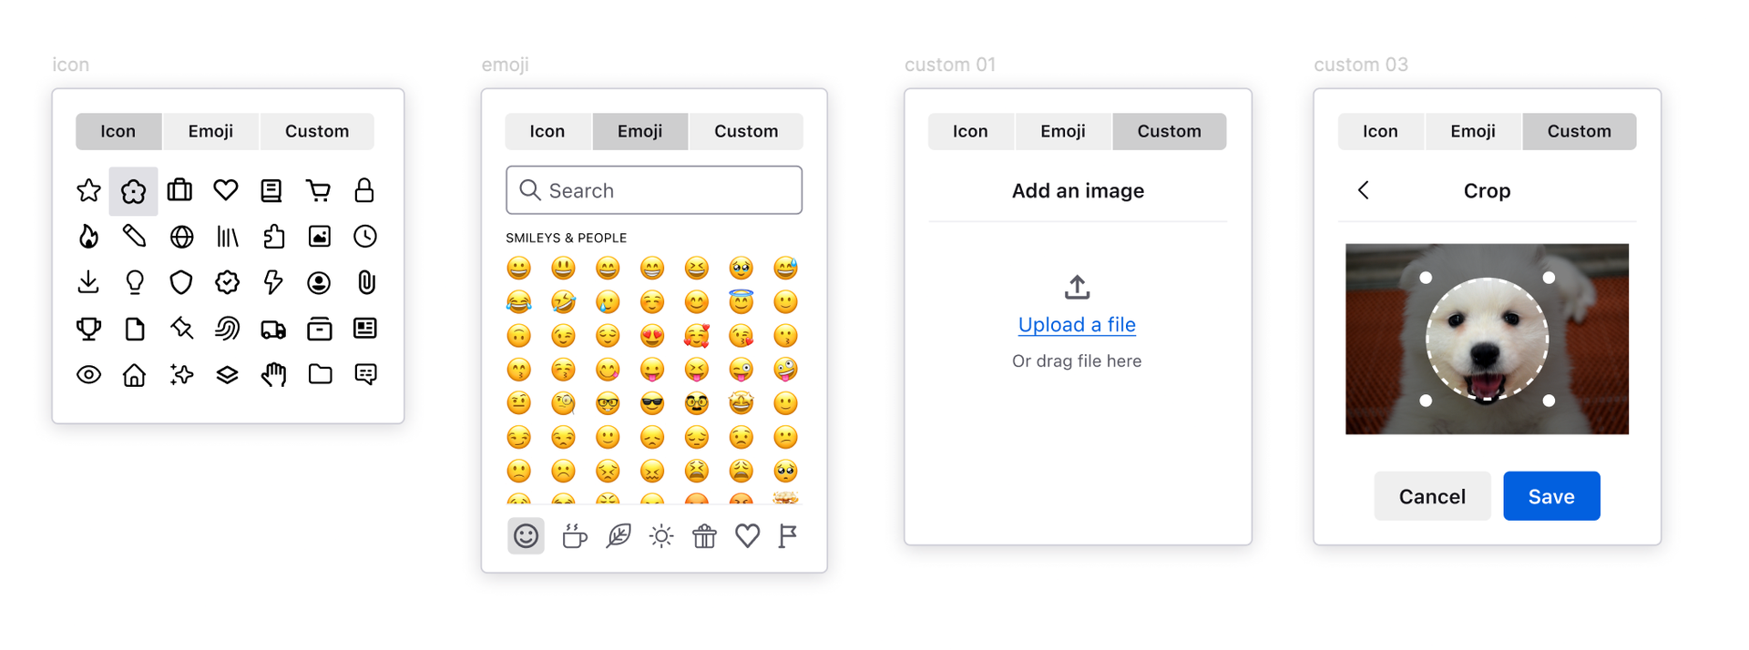Jump to the flag emoji category

pos(788,536)
